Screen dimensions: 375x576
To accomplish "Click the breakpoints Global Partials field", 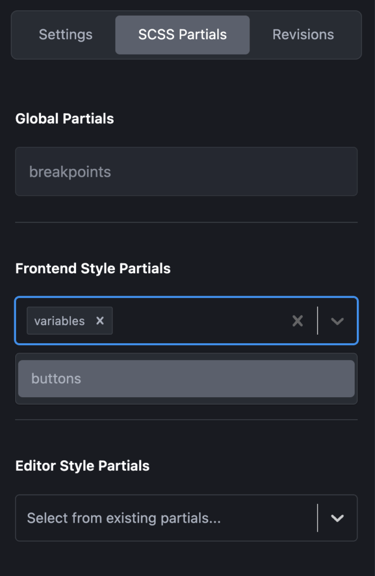I will (186, 172).
